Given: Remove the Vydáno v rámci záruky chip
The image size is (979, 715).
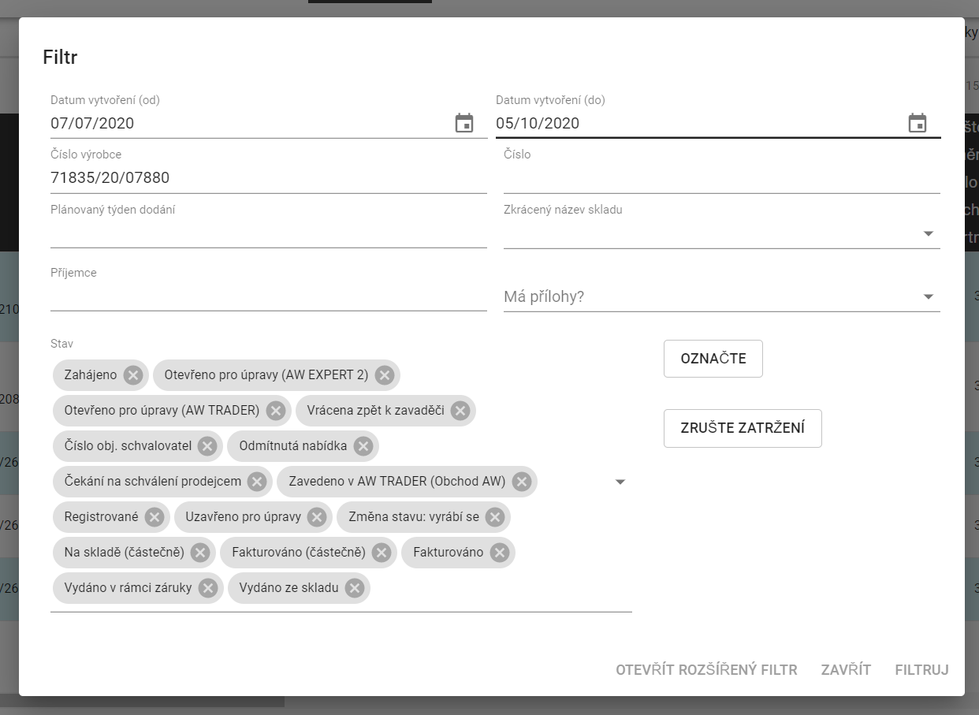Looking at the screenshot, I should 207,588.
